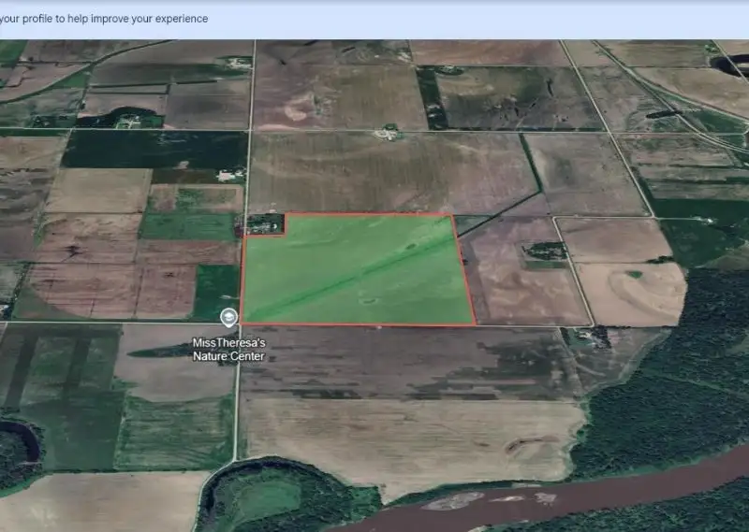Click the pale tan field southeast of parcel
Screen dimensions: 749x532
click(x=629, y=293)
